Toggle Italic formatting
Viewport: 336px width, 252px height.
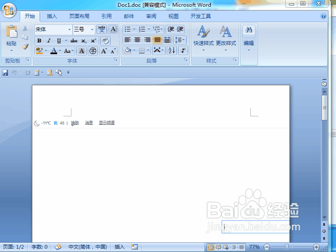49,40
